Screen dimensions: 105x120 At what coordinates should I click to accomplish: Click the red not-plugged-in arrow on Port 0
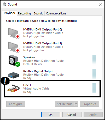tap(18, 36)
